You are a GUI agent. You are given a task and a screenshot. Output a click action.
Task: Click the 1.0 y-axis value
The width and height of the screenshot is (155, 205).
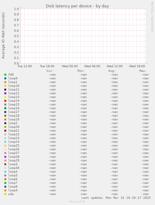pyautogui.click(x=17, y=9)
